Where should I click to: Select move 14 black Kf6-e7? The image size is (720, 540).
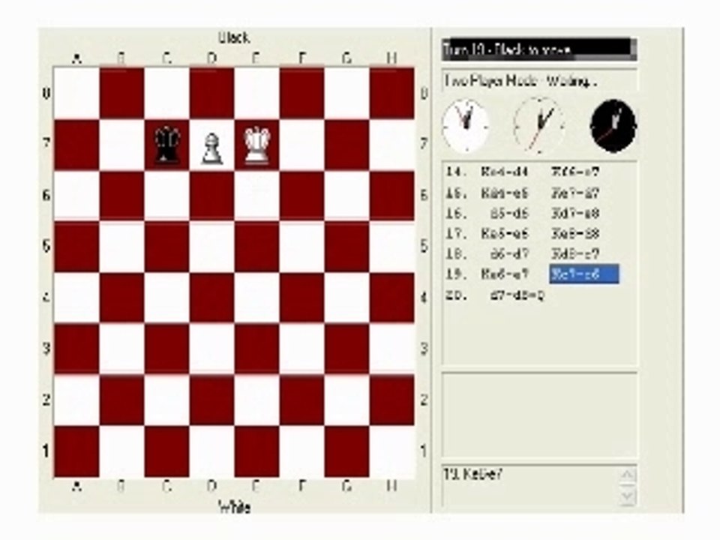pos(575,172)
